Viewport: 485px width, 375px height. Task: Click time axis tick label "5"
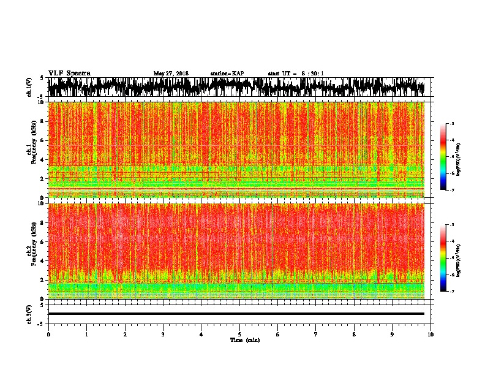239,335
